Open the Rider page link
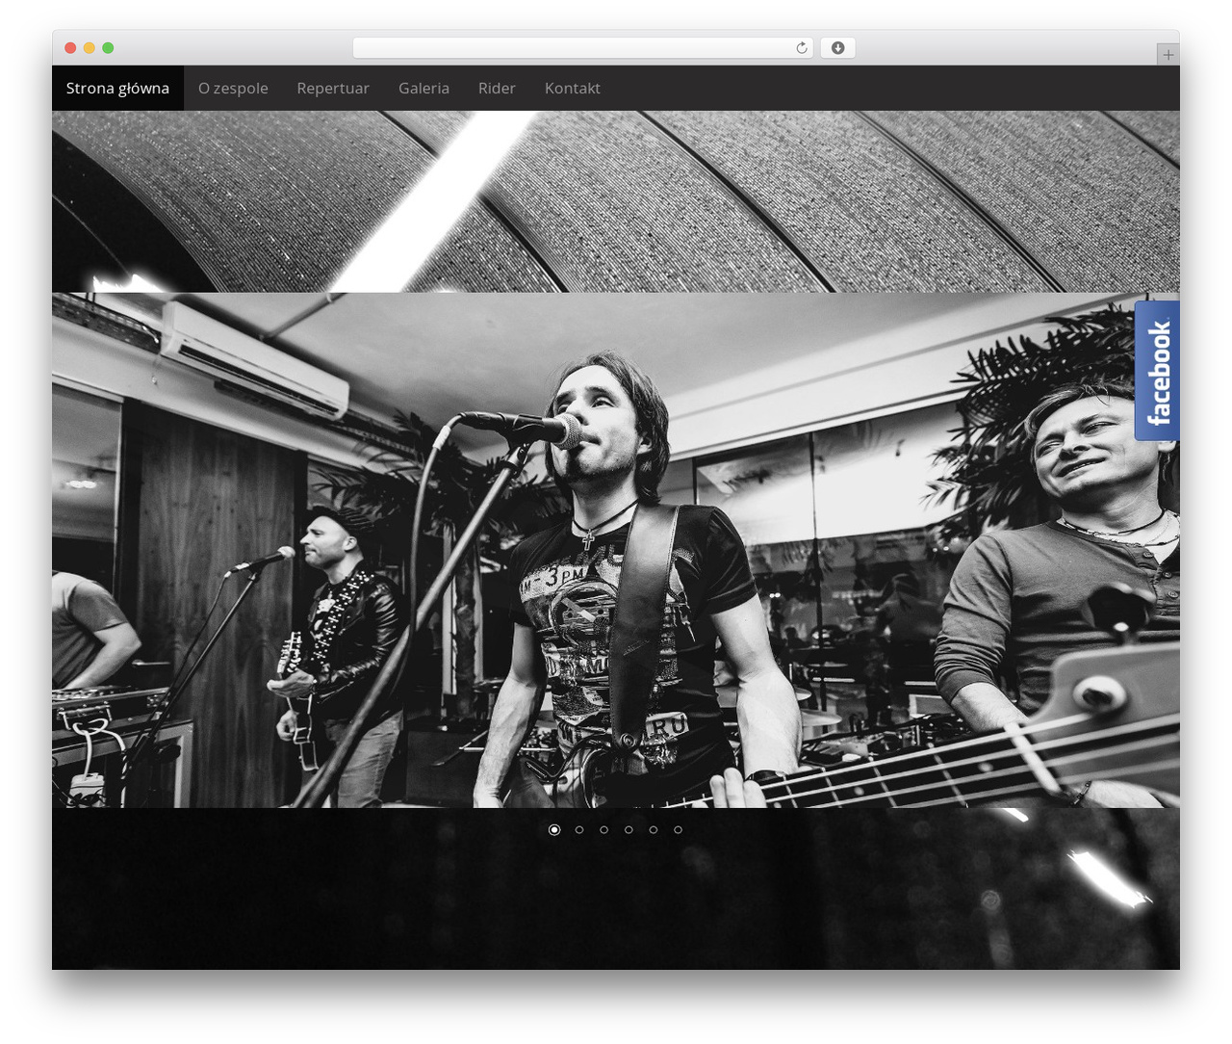The image size is (1232, 1044). click(497, 88)
